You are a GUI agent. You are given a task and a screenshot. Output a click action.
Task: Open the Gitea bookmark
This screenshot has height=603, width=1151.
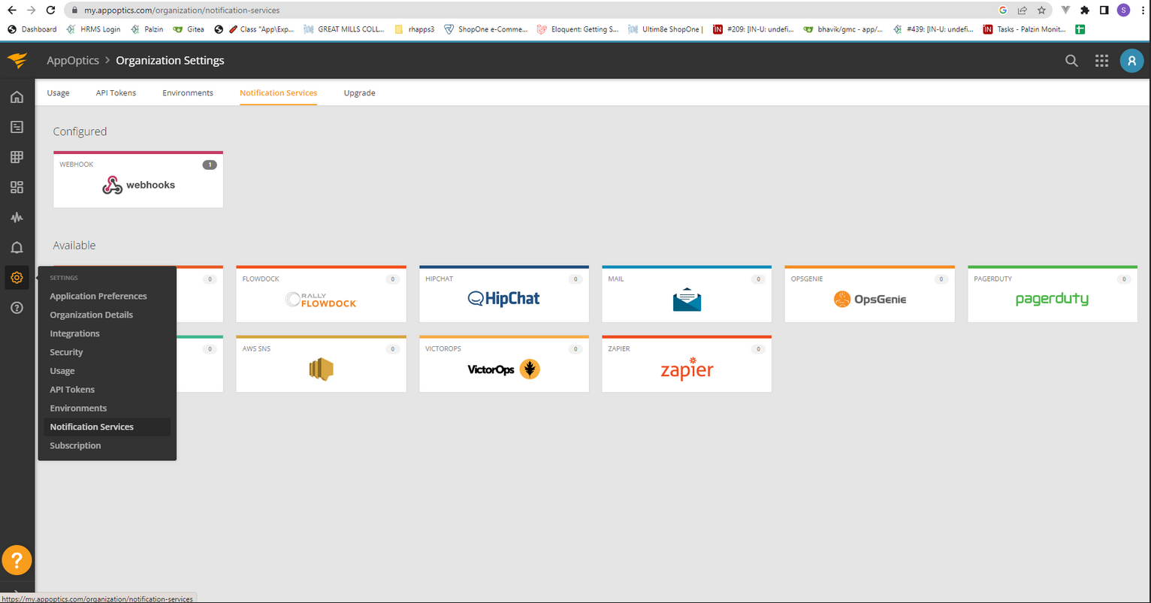click(189, 29)
